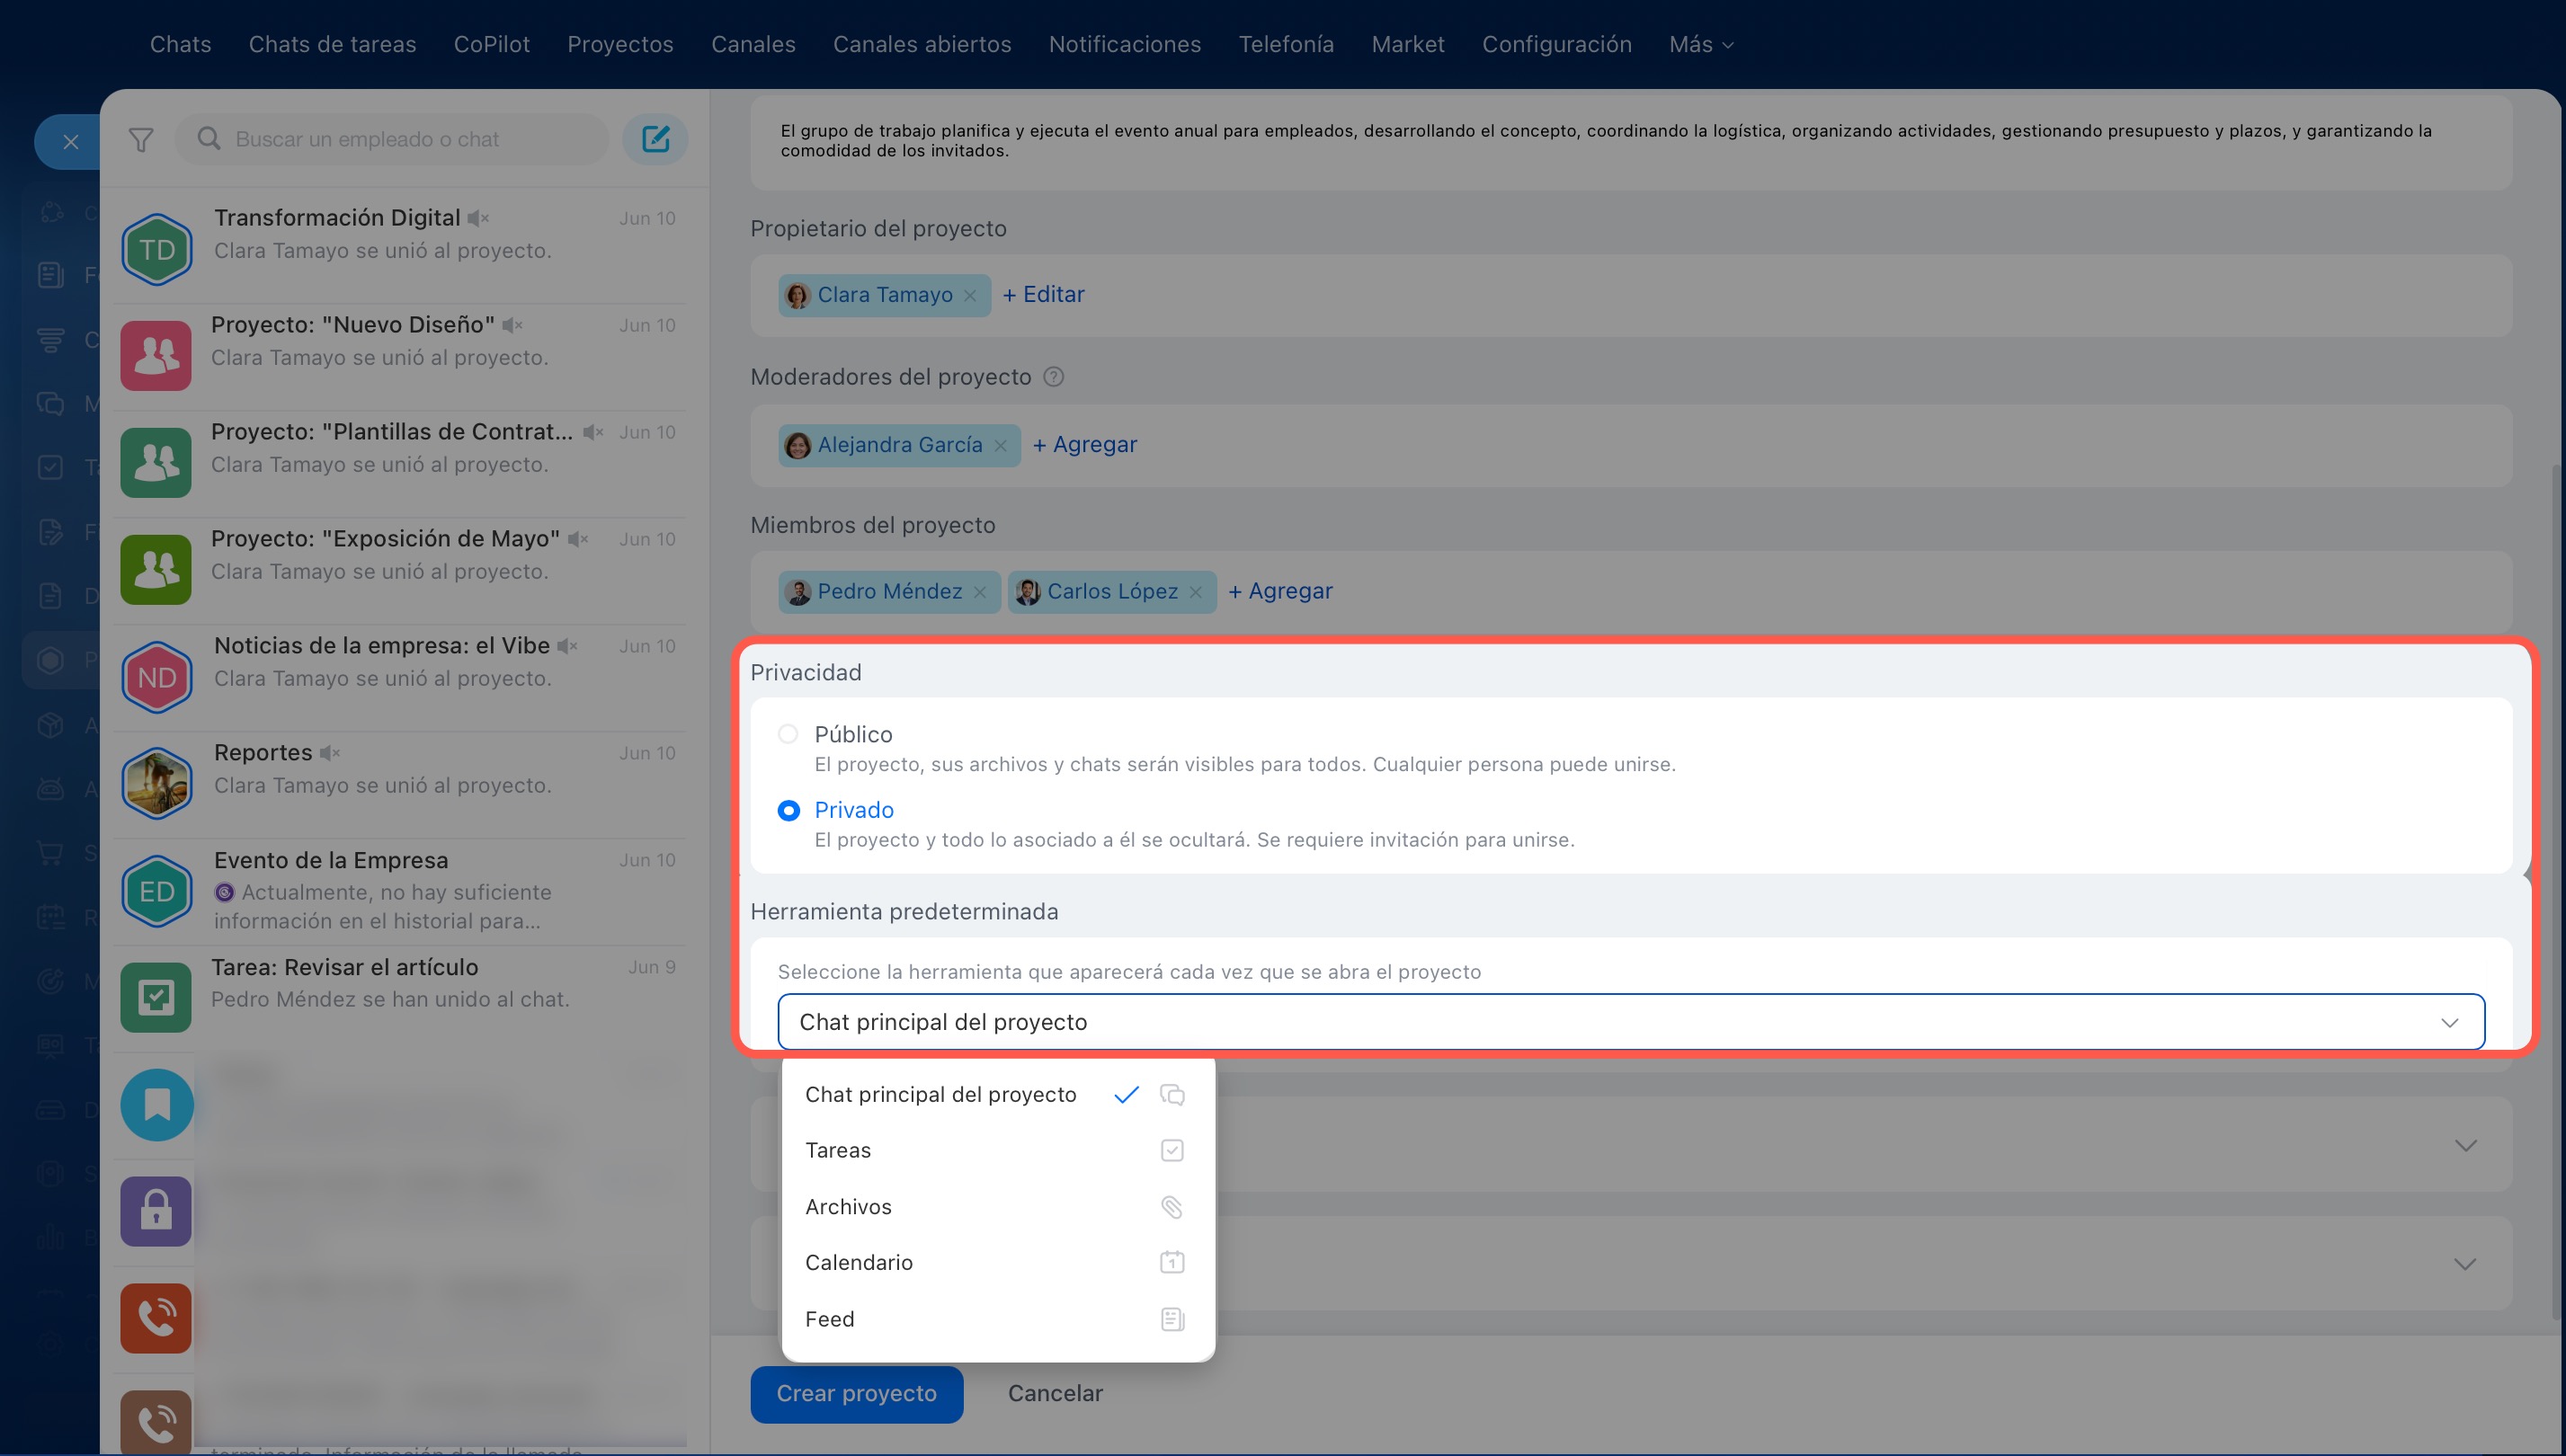Open the Reportes chat photo avatar
The width and height of the screenshot is (2566, 1456).
[x=157, y=784]
